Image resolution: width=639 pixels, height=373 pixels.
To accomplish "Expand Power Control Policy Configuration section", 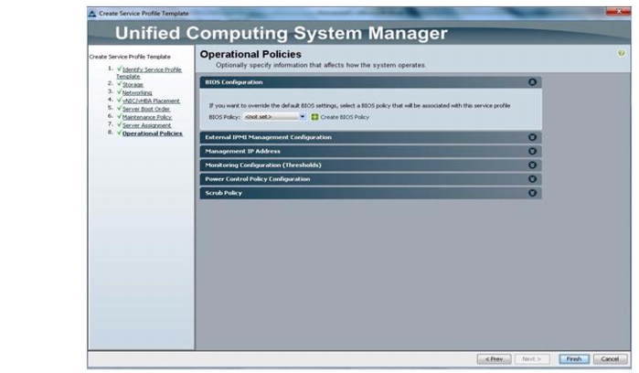I will [532, 179].
